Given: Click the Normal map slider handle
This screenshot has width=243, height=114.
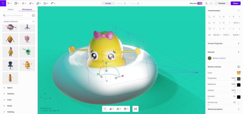Looking at the screenshot, I should tap(208, 105).
